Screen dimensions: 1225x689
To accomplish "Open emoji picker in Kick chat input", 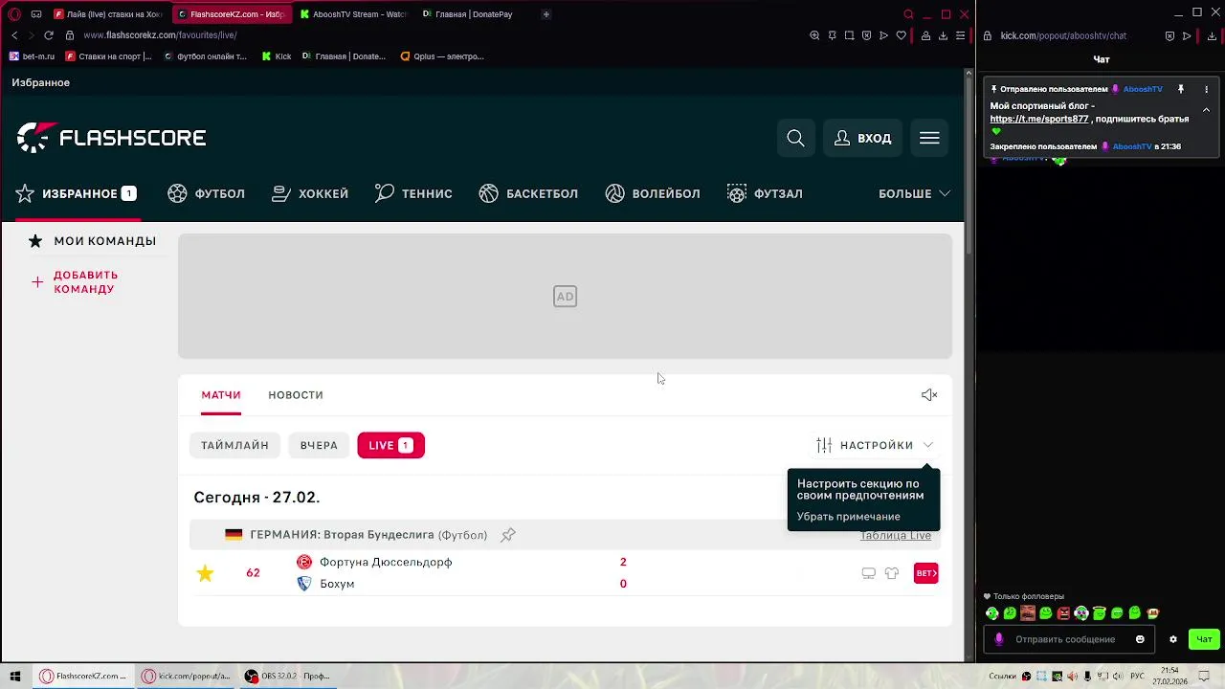I will click(1140, 639).
